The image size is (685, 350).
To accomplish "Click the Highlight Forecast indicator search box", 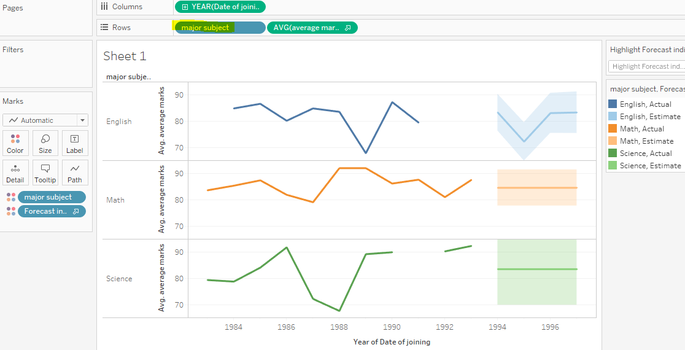I will click(x=646, y=66).
